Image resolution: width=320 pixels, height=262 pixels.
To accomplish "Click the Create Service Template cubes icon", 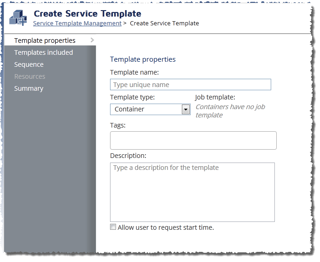I will click(x=18, y=18).
